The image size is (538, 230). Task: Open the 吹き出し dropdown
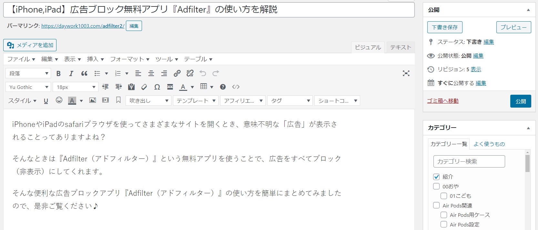pos(148,101)
